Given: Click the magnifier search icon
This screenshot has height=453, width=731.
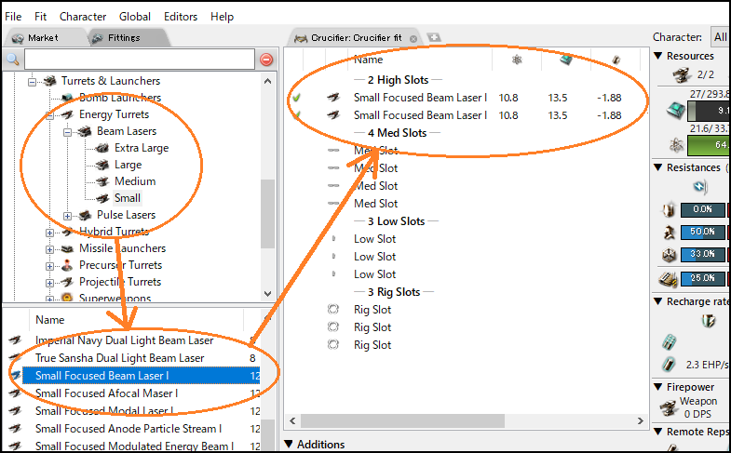Looking at the screenshot, I should 13,60.
